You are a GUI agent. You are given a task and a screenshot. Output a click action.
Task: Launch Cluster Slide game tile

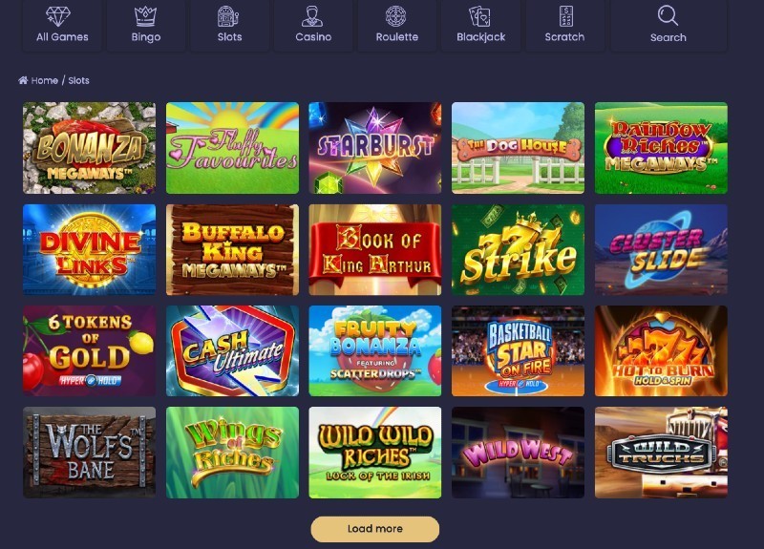coord(661,249)
